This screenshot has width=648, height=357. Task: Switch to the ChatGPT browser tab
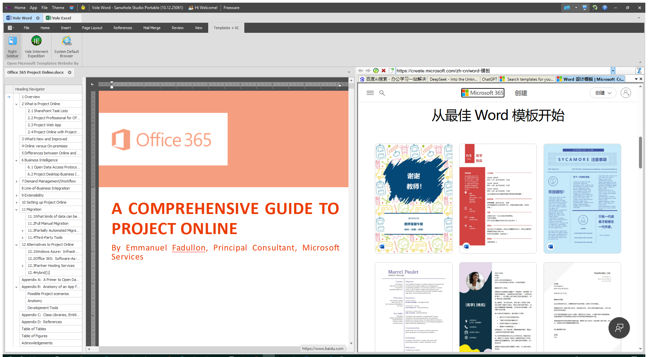(489, 79)
